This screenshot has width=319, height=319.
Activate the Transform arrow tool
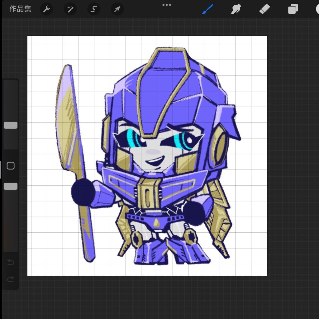tap(117, 9)
